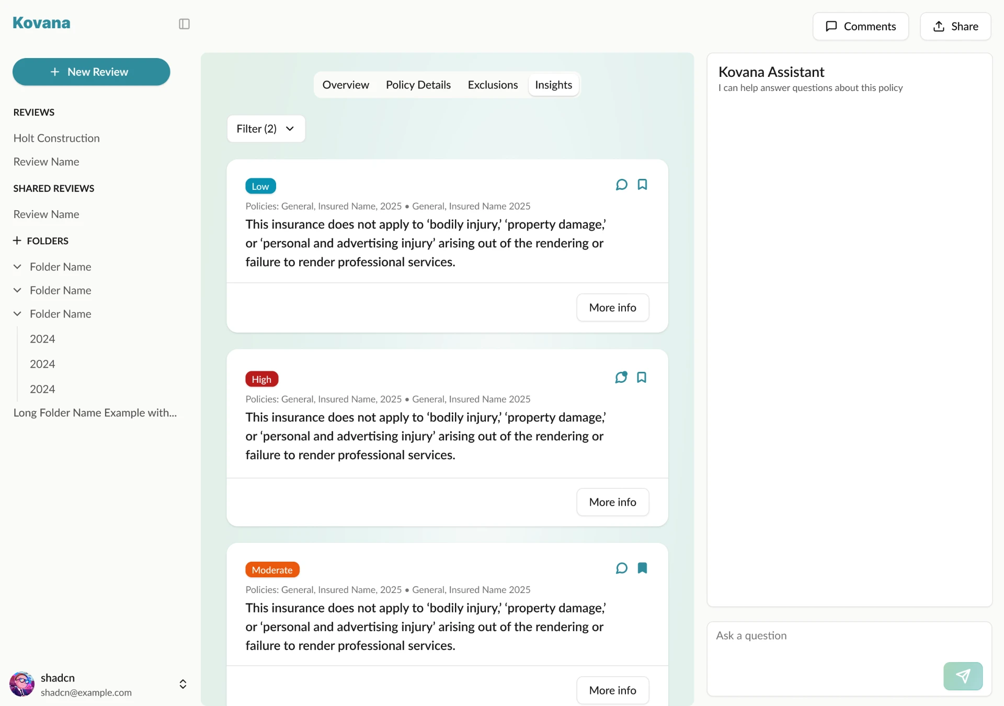Open comments on the Moderate insight card
This screenshot has width=1004, height=706.
[x=621, y=568]
